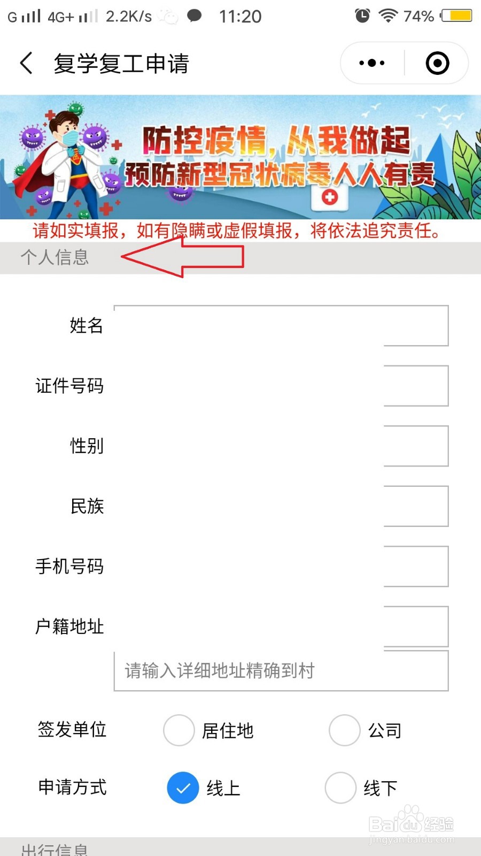Focus the 姓名 input field
Screen dimensions: 481x856
point(281,326)
